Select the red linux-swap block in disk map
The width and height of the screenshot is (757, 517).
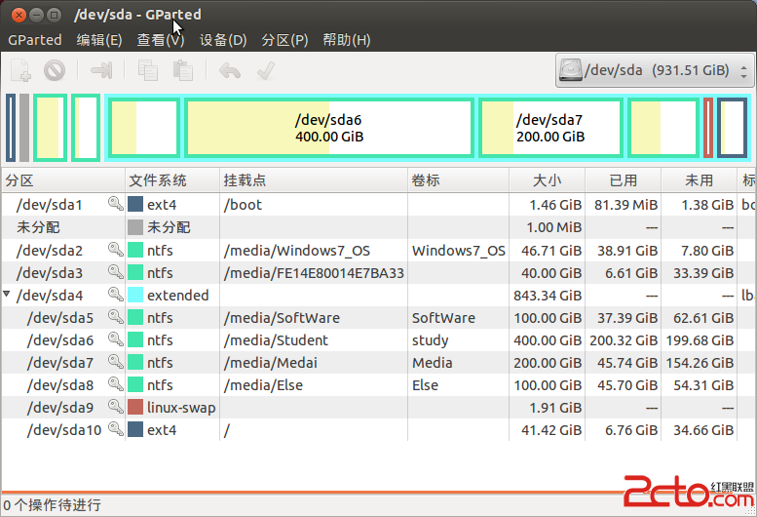coord(708,128)
